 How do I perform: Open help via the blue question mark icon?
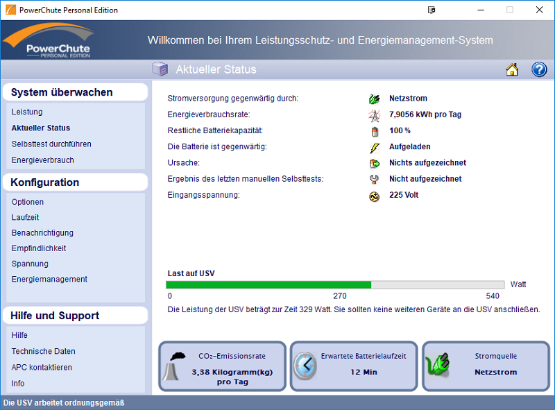tap(539, 69)
